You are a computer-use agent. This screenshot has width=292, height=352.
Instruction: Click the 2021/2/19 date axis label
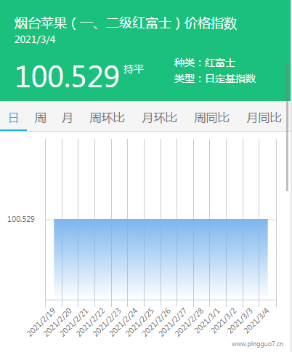coord(41,323)
